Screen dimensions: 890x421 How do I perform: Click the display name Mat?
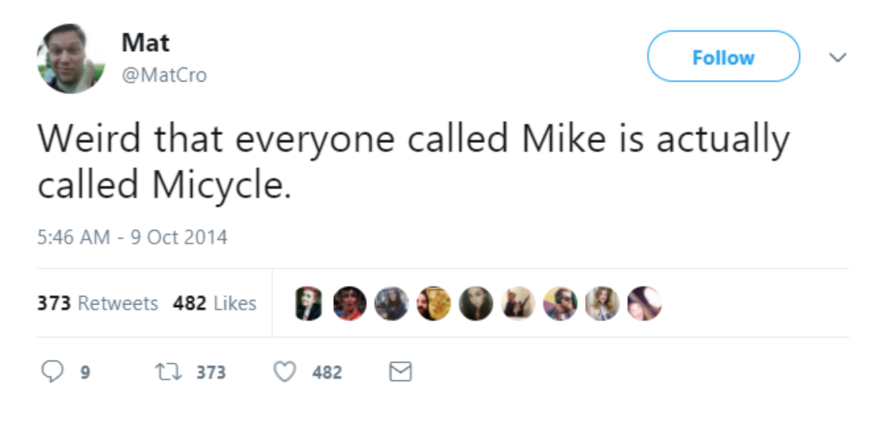coord(145,43)
